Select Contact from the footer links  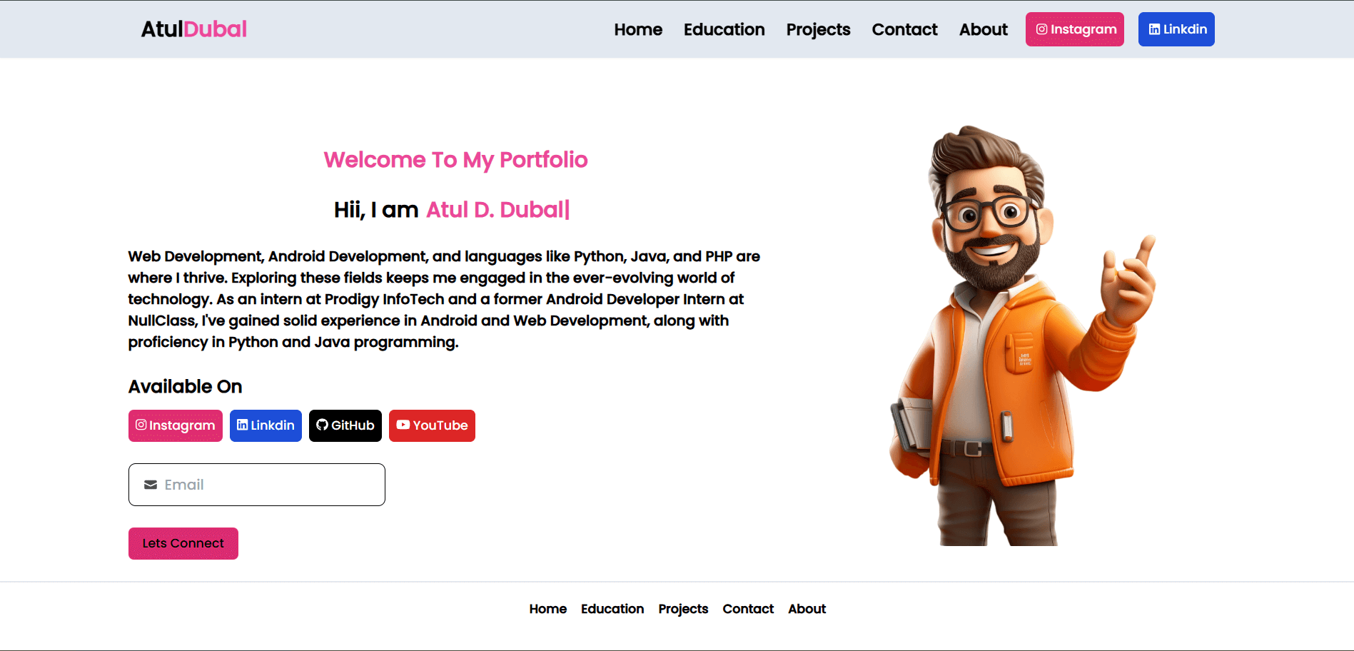748,609
